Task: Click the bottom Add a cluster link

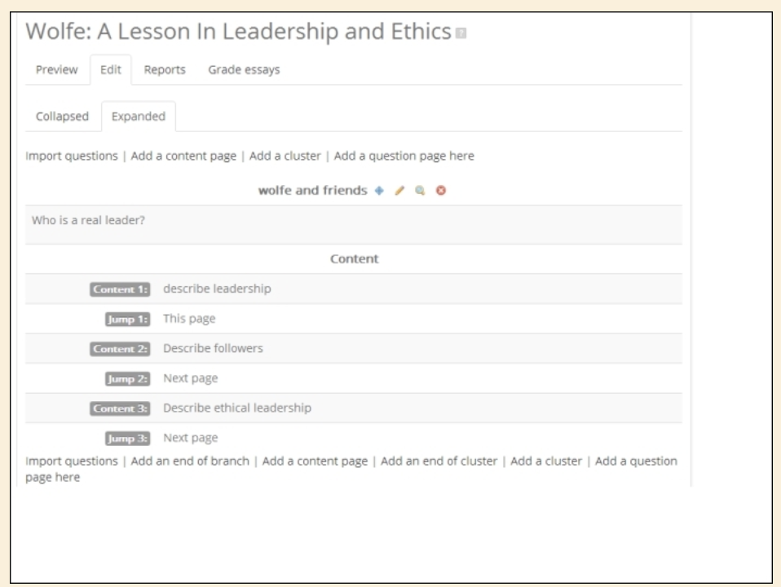Action: [546, 461]
